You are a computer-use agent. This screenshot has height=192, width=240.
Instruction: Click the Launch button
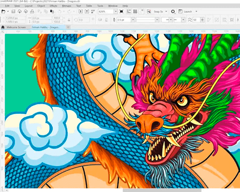(x=186, y=12)
